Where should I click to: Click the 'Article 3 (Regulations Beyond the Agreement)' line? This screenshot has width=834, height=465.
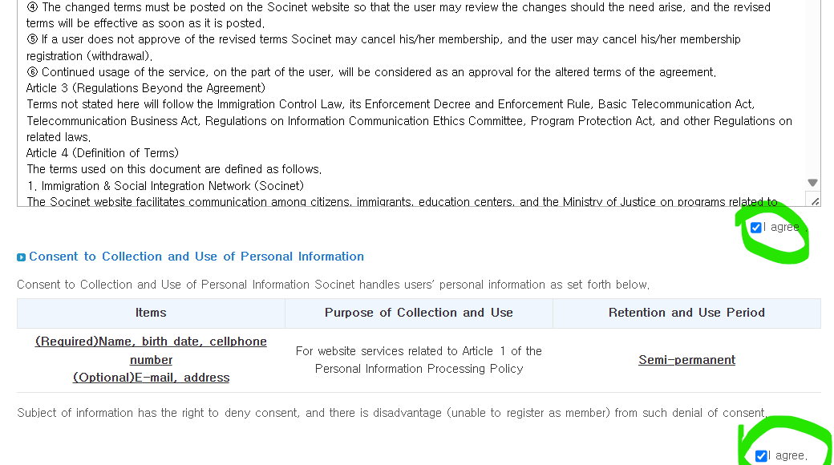click(x=146, y=88)
